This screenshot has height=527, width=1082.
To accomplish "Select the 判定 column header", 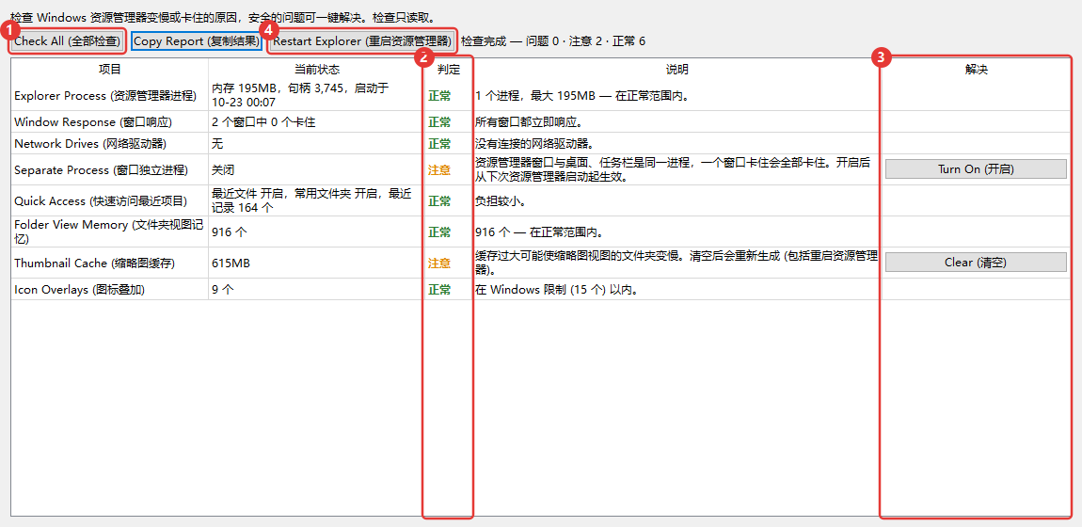I will 449,70.
